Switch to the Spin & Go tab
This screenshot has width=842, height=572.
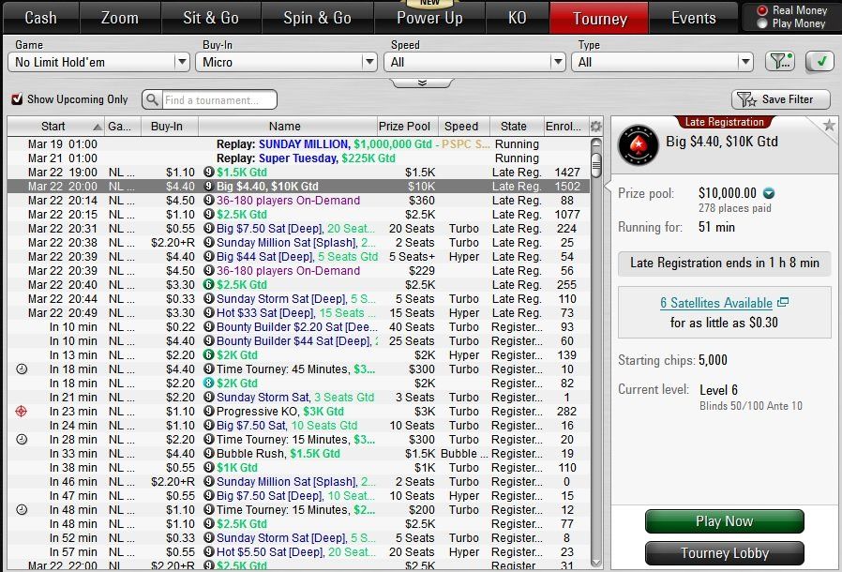click(317, 18)
